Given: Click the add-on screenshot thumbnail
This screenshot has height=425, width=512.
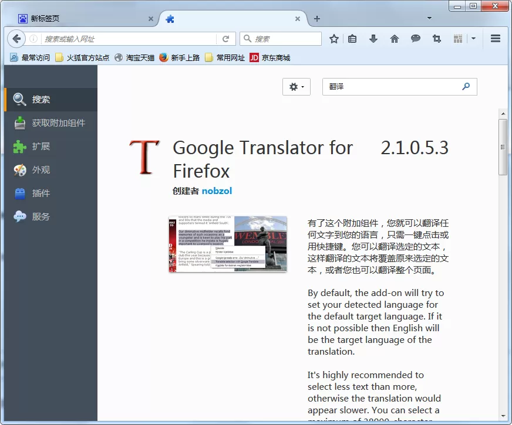Looking at the screenshot, I should click(228, 244).
